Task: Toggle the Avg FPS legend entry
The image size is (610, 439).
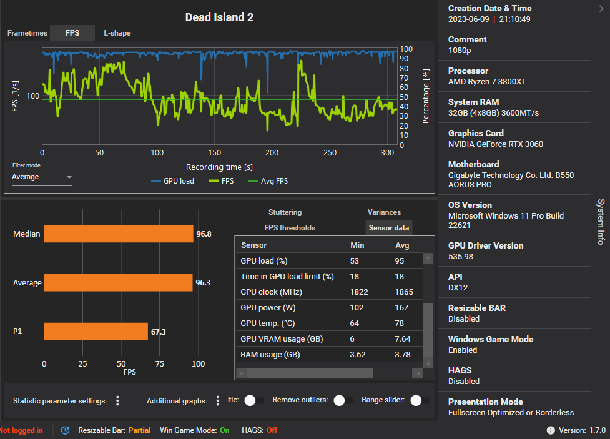Action: click(x=268, y=181)
